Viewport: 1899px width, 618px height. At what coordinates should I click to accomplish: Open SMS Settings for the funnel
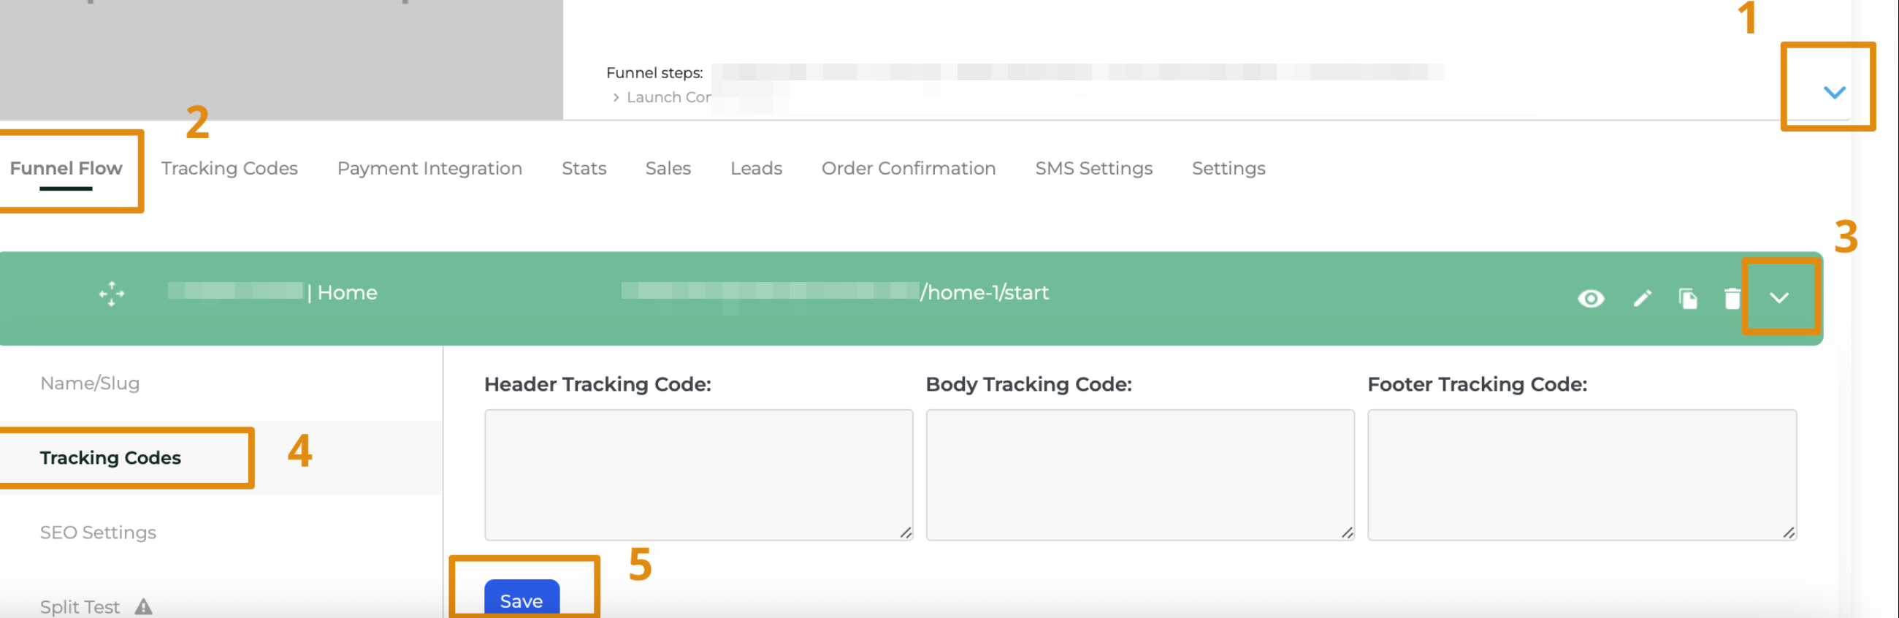pos(1093,168)
